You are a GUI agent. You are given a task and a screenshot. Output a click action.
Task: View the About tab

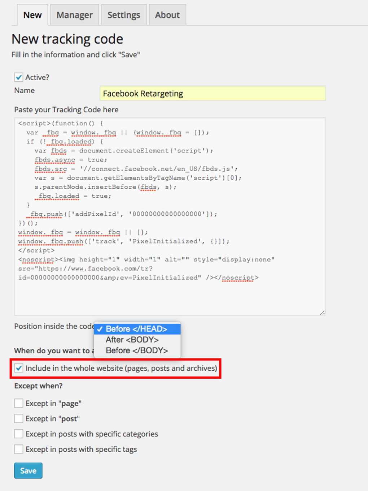[167, 14]
